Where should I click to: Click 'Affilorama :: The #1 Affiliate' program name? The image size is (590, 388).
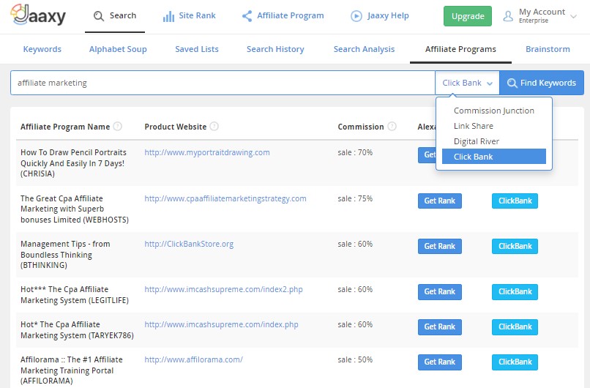[72, 370]
